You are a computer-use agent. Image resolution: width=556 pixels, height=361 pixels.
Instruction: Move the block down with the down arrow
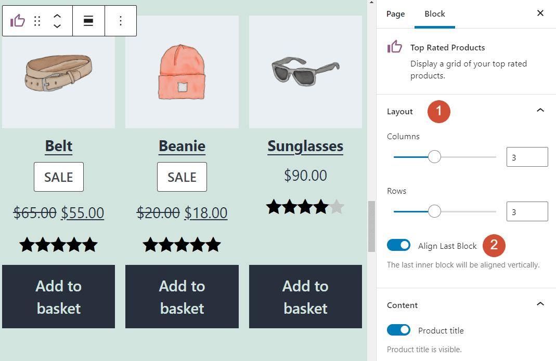tap(57, 25)
